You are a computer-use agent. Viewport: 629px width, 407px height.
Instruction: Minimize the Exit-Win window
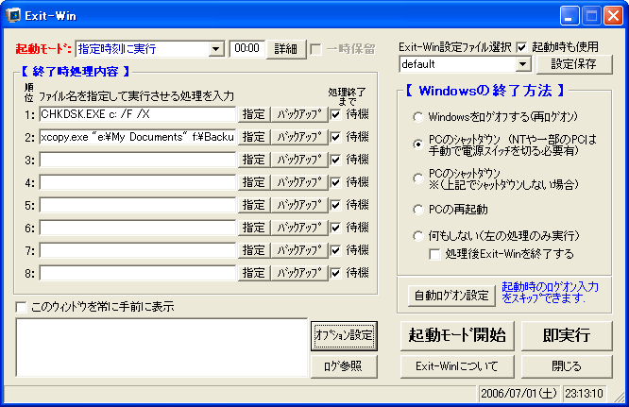pyautogui.click(x=569, y=16)
